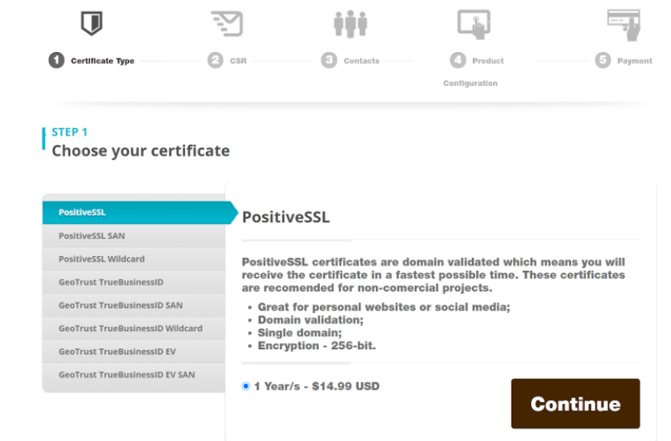Click the shield Certificate Type icon
671x441 pixels.
tap(91, 23)
